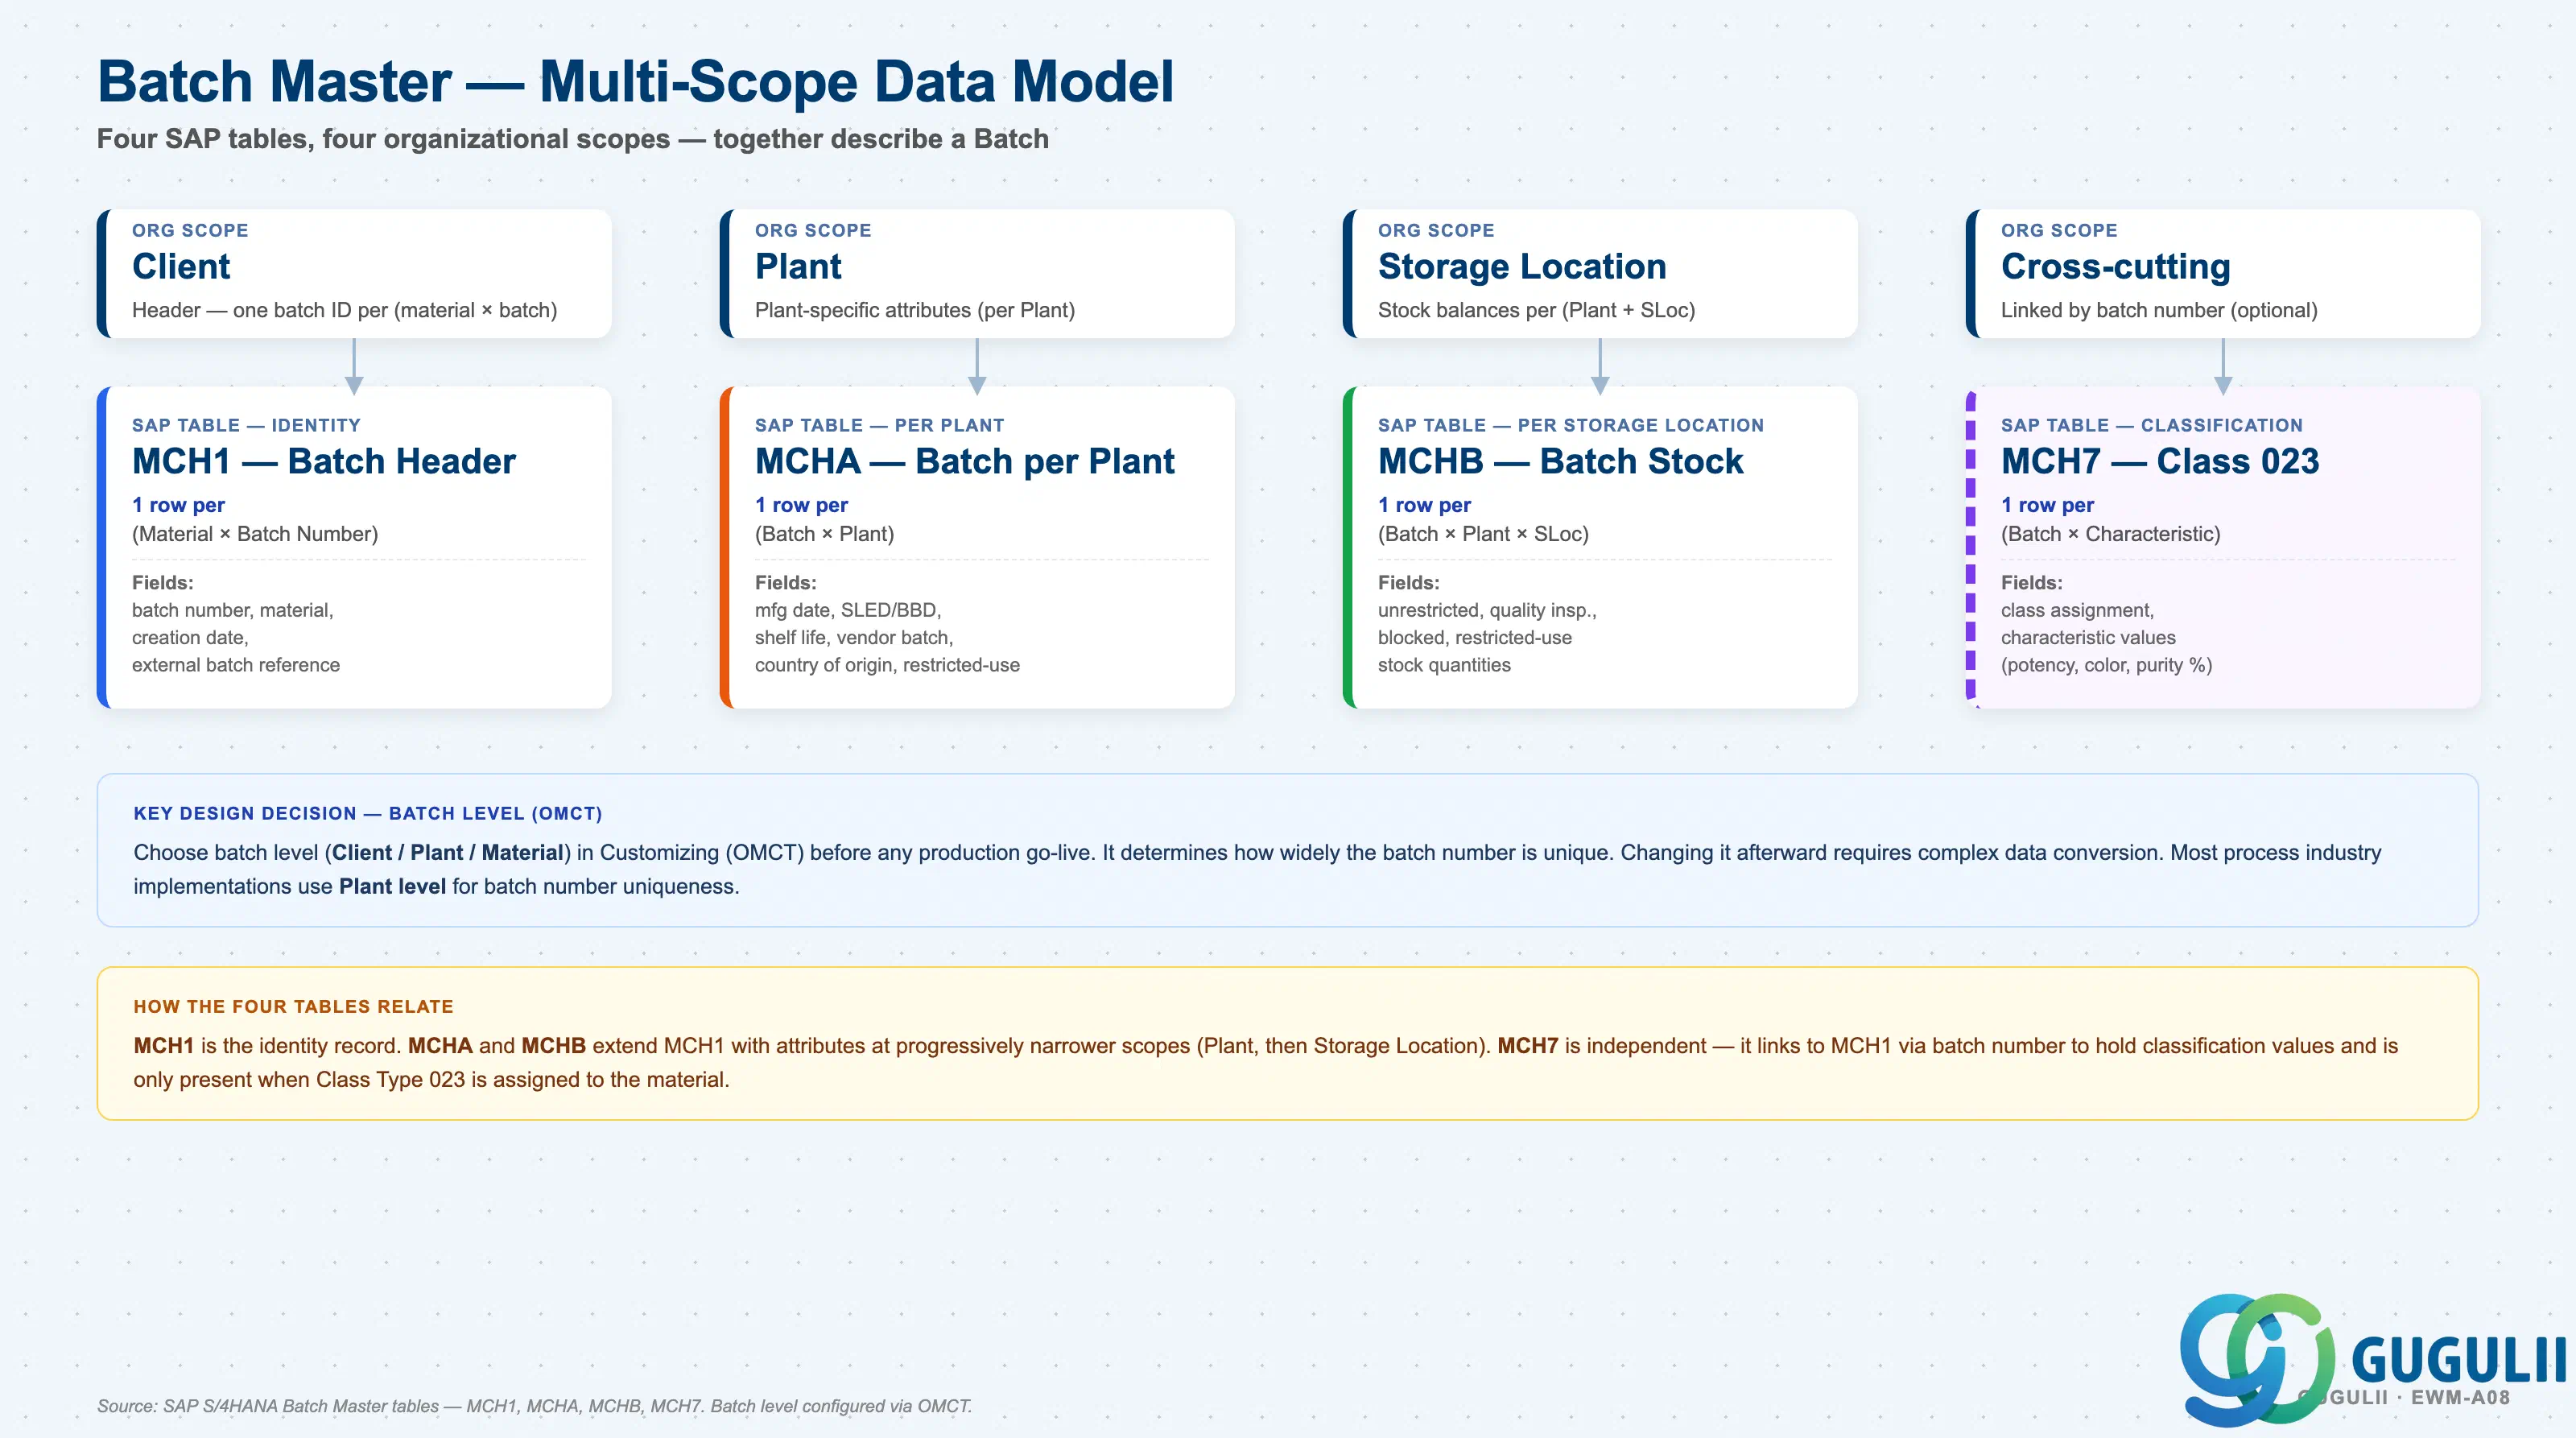Click '(Material × Batch Number)' in MCH1 card
2576x1438 pixels.
click(255, 534)
